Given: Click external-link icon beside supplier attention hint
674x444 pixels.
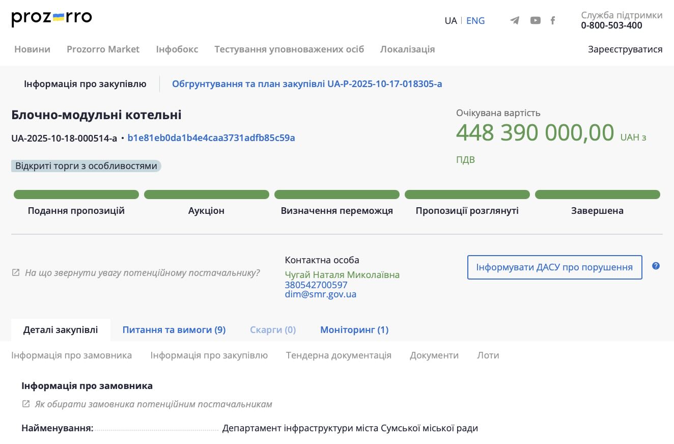Looking at the screenshot, I should tap(16, 273).
